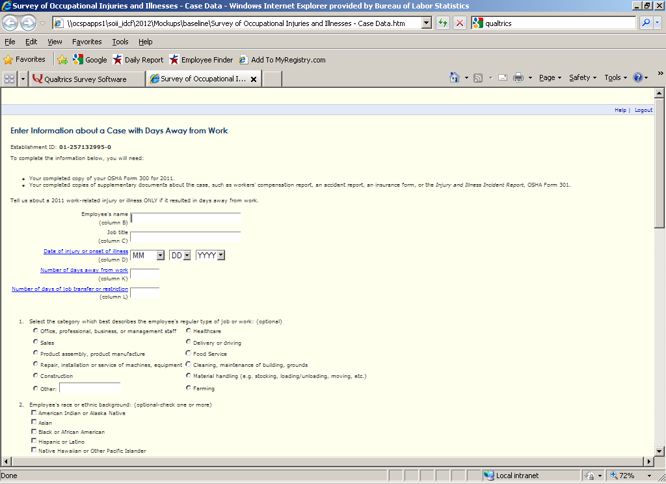Click the Logout link
Image resolution: width=666 pixels, height=484 pixels.
(643, 110)
